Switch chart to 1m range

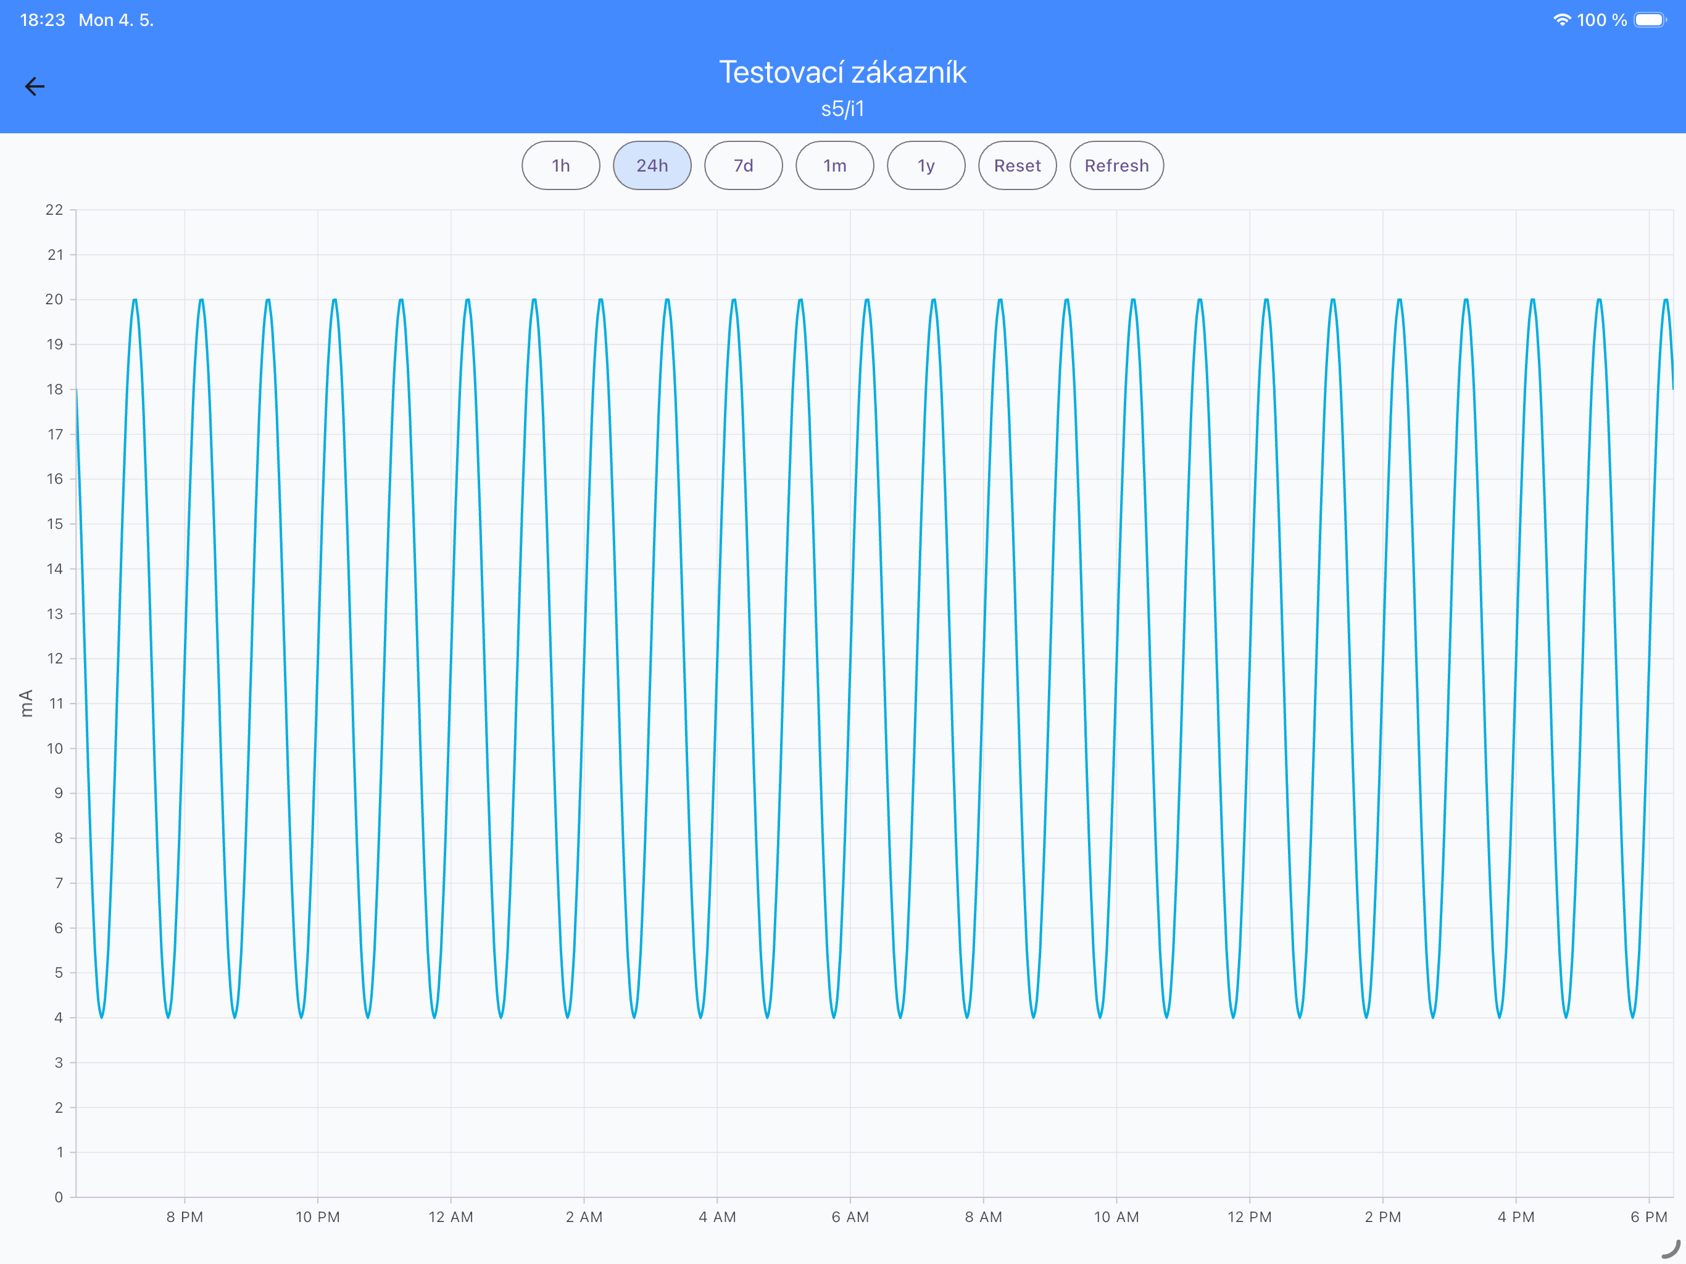(x=834, y=165)
